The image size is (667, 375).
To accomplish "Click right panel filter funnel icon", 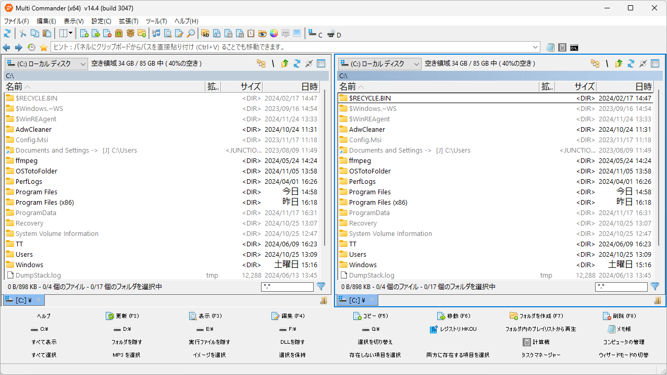I will click(655, 286).
